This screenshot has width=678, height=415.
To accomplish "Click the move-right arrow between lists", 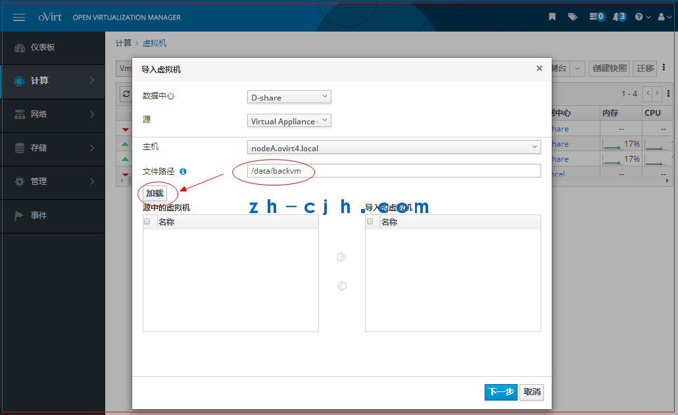I will 341,257.
